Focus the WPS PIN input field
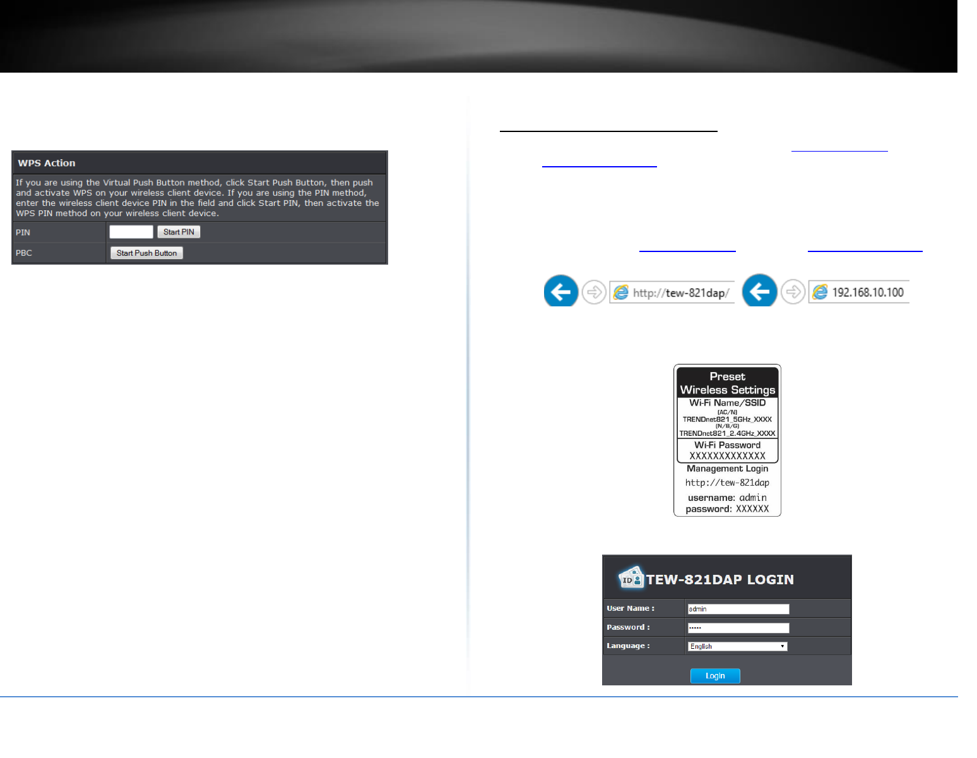The image size is (977, 758). (131, 232)
